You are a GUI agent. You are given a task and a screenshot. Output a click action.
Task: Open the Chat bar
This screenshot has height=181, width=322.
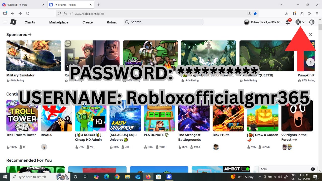tap(288, 169)
